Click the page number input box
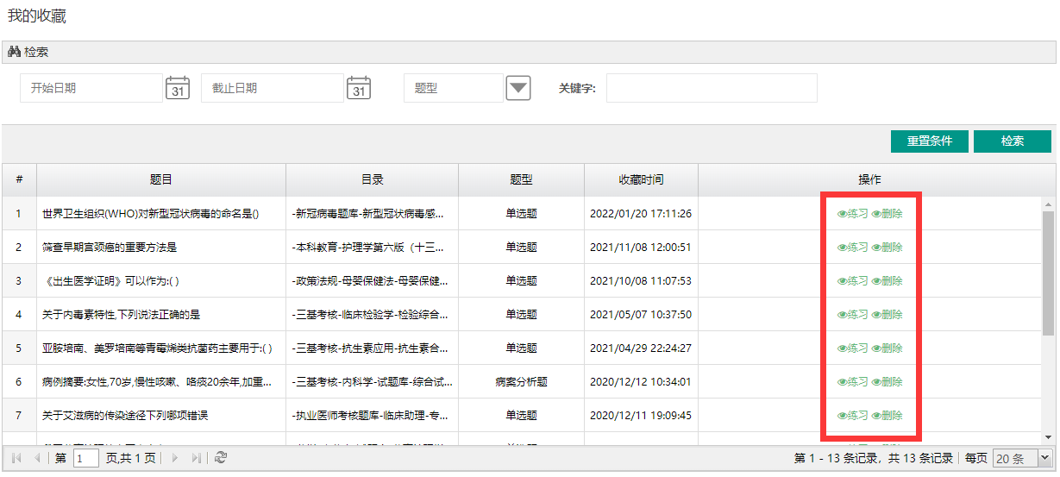This screenshot has height=477, width=1060. pyautogui.click(x=86, y=458)
